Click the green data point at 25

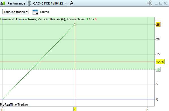point(75,24)
